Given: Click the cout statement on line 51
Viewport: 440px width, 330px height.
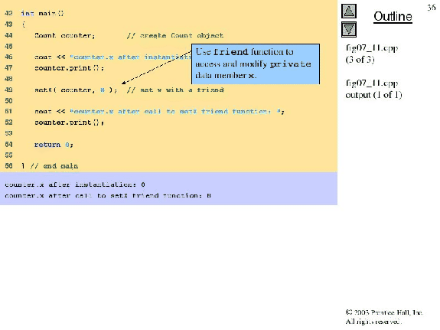Looking at the screenshot, I should tap(159, 112).
